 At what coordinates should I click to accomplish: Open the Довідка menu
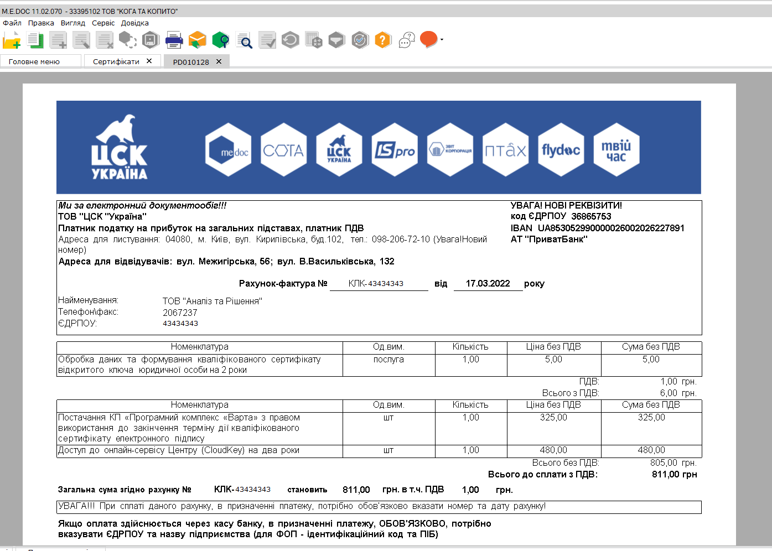point(135,23)
